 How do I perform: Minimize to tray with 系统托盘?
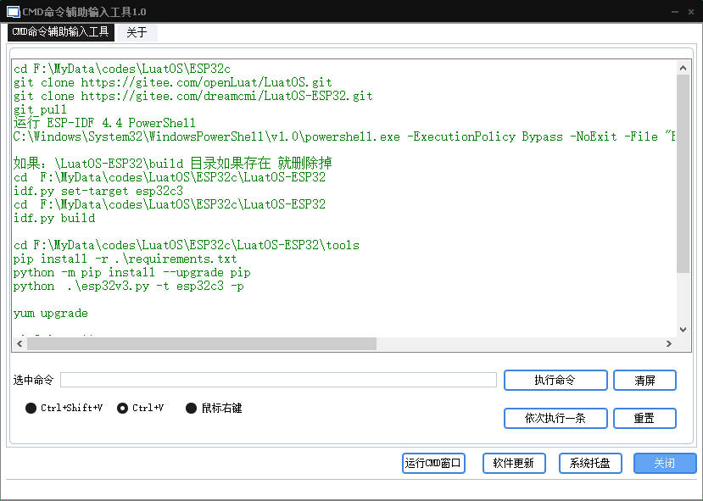click(x=590, y=464)
